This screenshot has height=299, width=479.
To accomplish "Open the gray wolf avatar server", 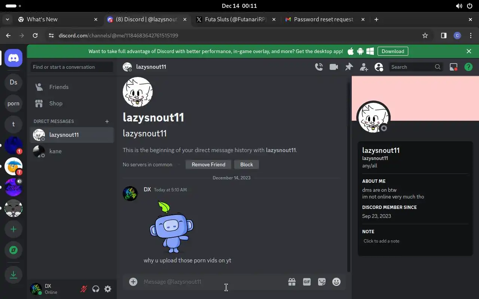I will point(13,208).
